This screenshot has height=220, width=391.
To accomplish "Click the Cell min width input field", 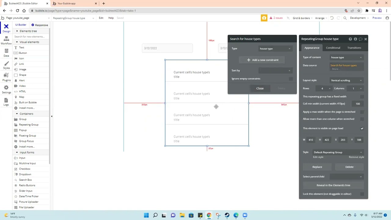I will [357, 104].
